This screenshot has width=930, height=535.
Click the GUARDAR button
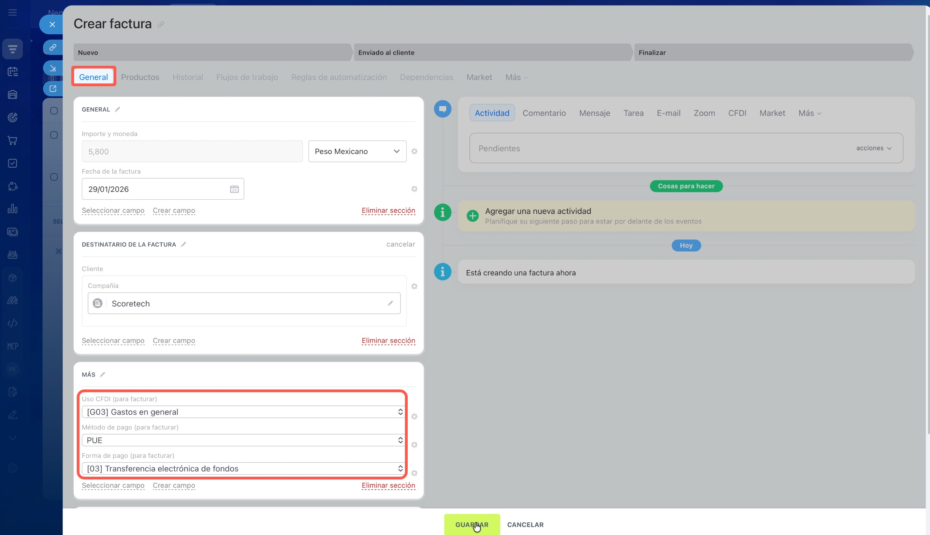471,524
